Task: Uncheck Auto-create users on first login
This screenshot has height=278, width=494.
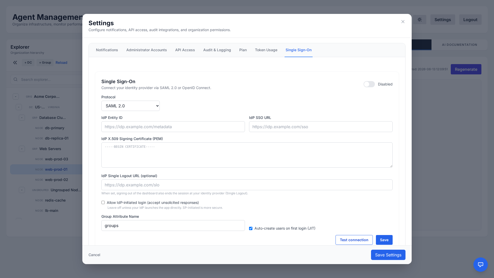Action: click(x=251, y=229)
